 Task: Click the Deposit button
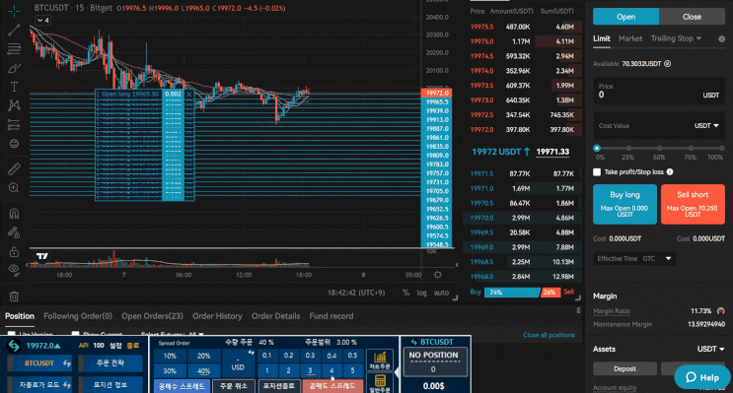tap(625, 368)
